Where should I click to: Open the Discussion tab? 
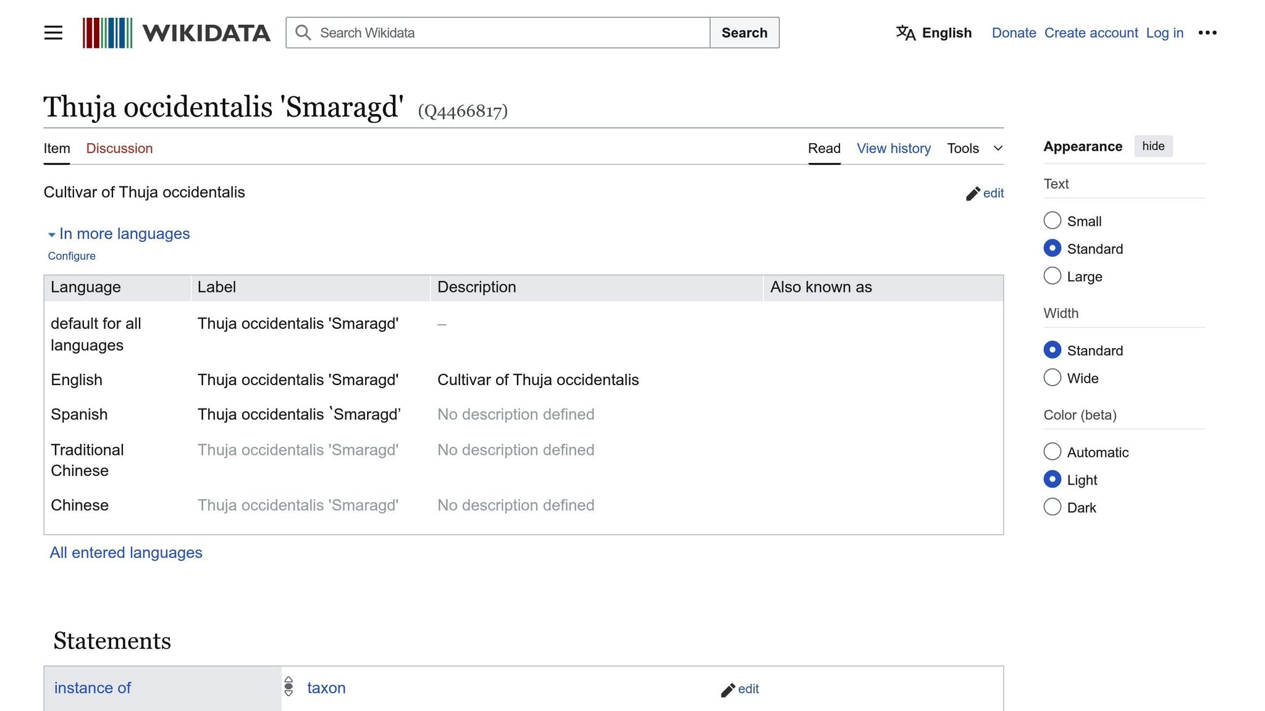tap(119, 148)
